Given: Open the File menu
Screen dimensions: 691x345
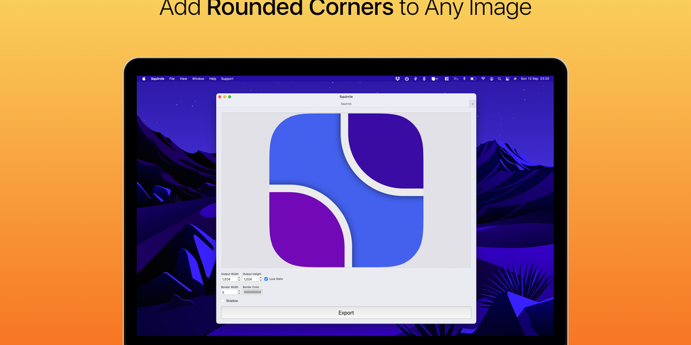Looking at the screenshot, I should tap(172, 79).
